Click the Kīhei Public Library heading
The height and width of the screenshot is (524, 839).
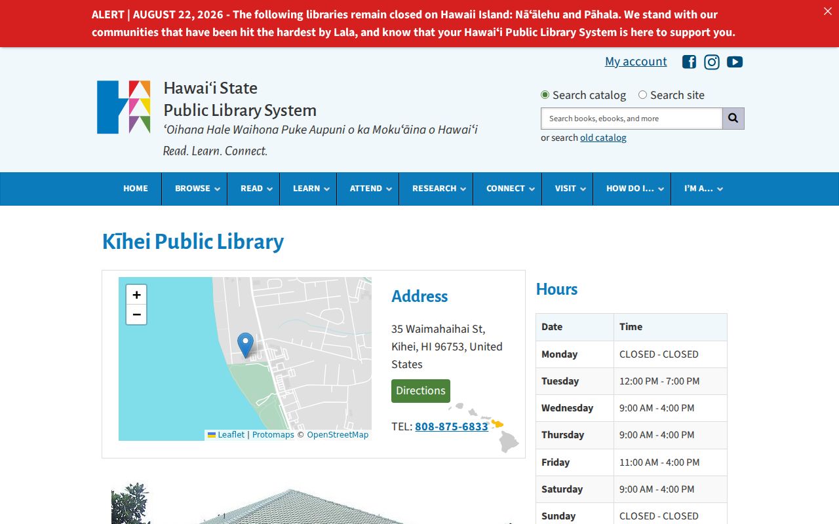tap(193, 242)
